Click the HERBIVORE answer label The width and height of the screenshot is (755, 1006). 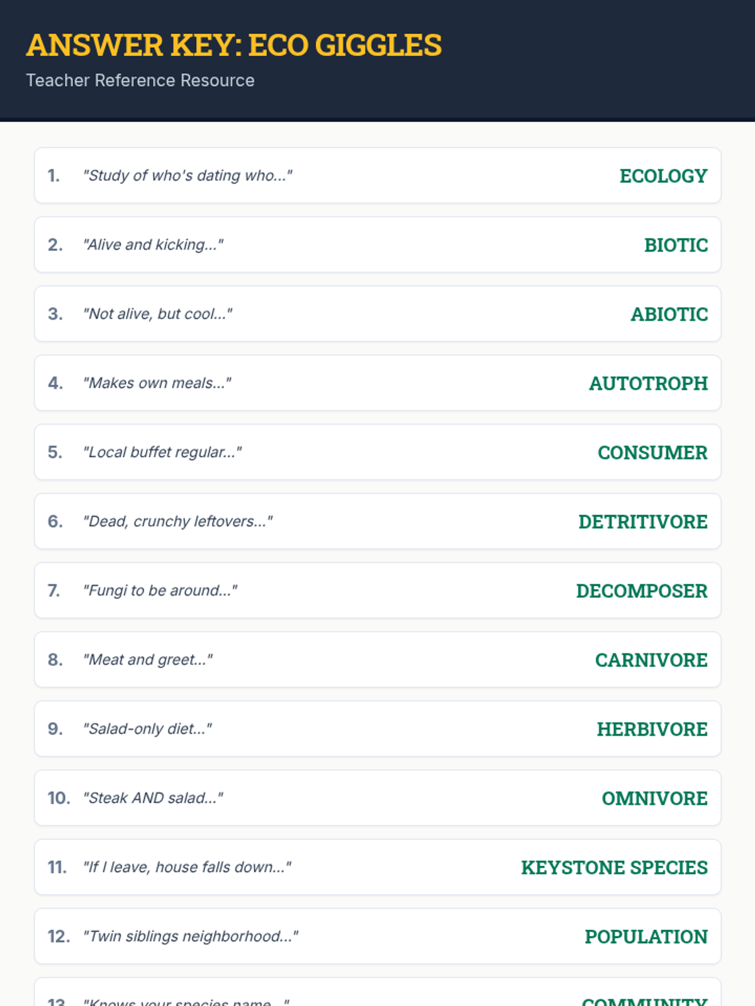[652, 729]
